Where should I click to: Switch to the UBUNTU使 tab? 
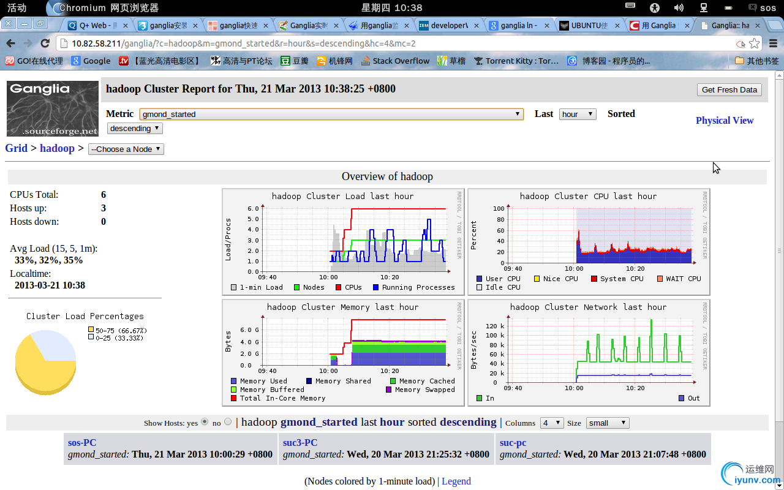(x=591, y=25)
